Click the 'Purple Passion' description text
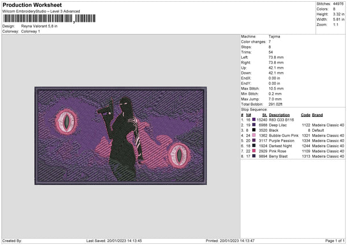This screenshot has width=347, height=245. click(282, 140)
